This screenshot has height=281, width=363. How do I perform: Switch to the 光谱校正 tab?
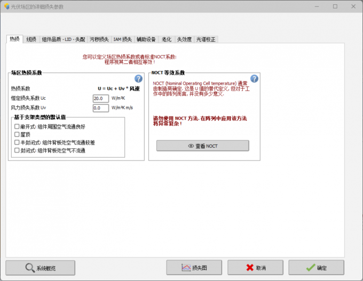(206, 39)
